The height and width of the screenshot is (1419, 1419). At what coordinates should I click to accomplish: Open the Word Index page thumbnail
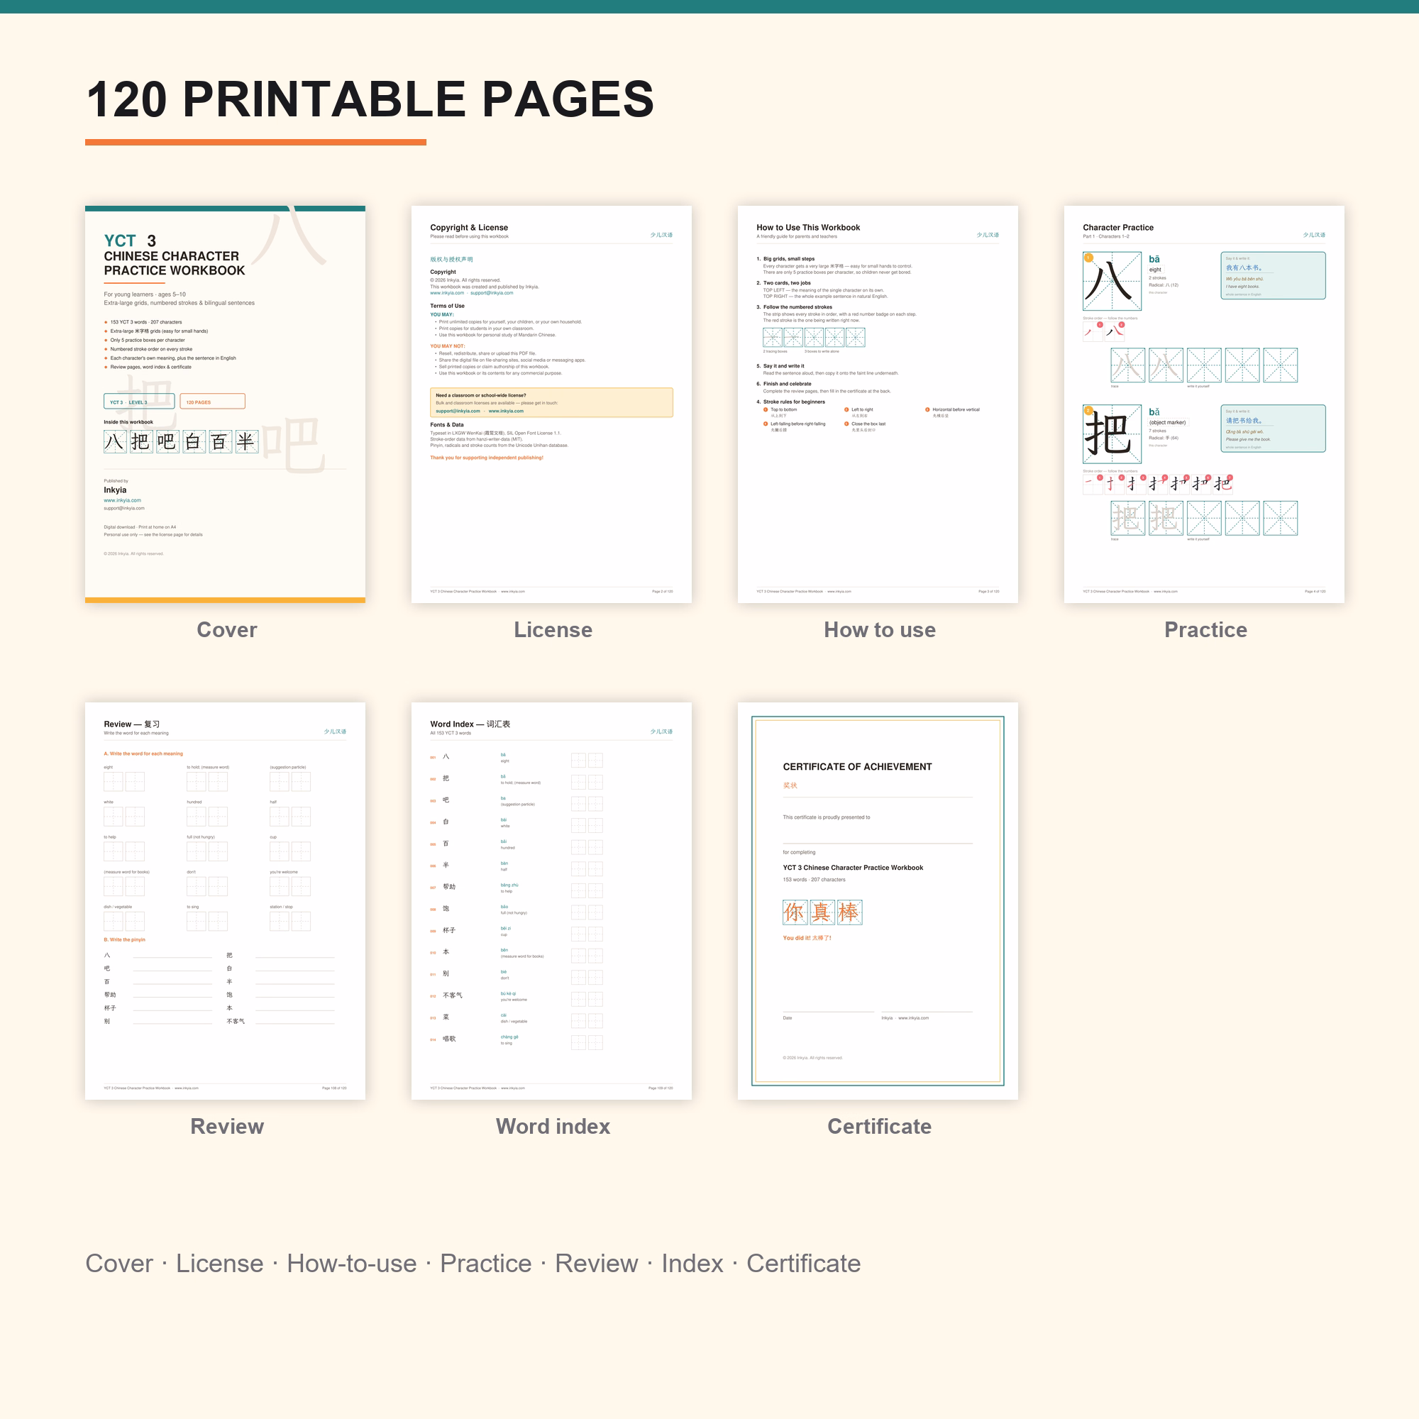pos(551,900)
